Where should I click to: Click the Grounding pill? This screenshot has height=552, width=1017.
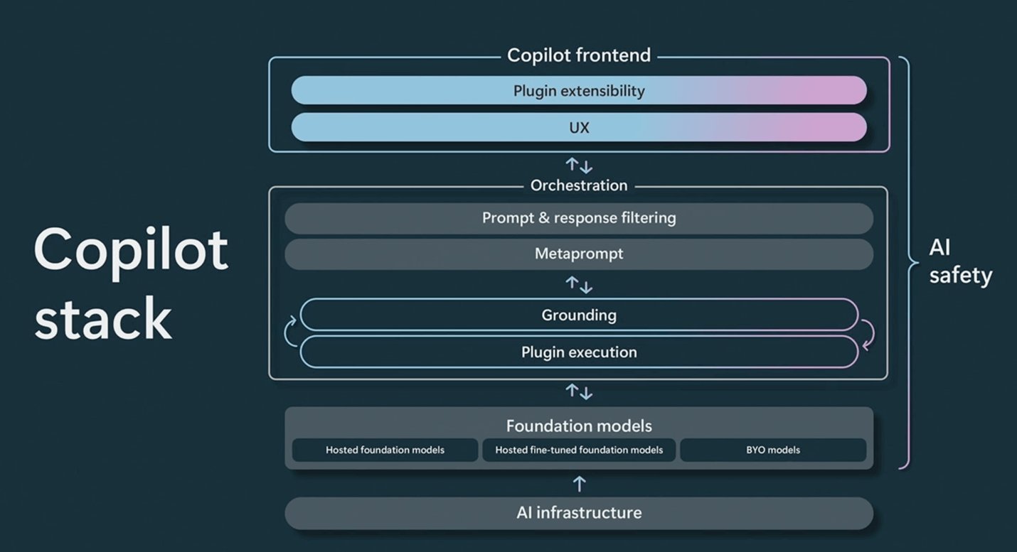(x=579, y=315)
